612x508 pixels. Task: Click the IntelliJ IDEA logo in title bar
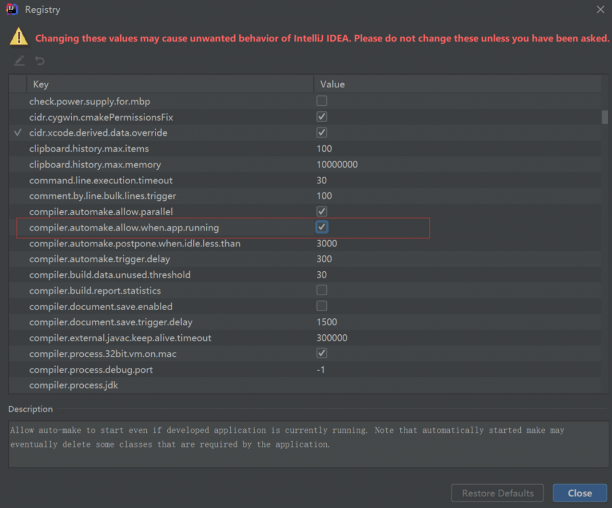11,10
